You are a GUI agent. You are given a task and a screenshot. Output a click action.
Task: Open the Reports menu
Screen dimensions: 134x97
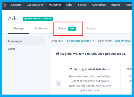(117, 5)
